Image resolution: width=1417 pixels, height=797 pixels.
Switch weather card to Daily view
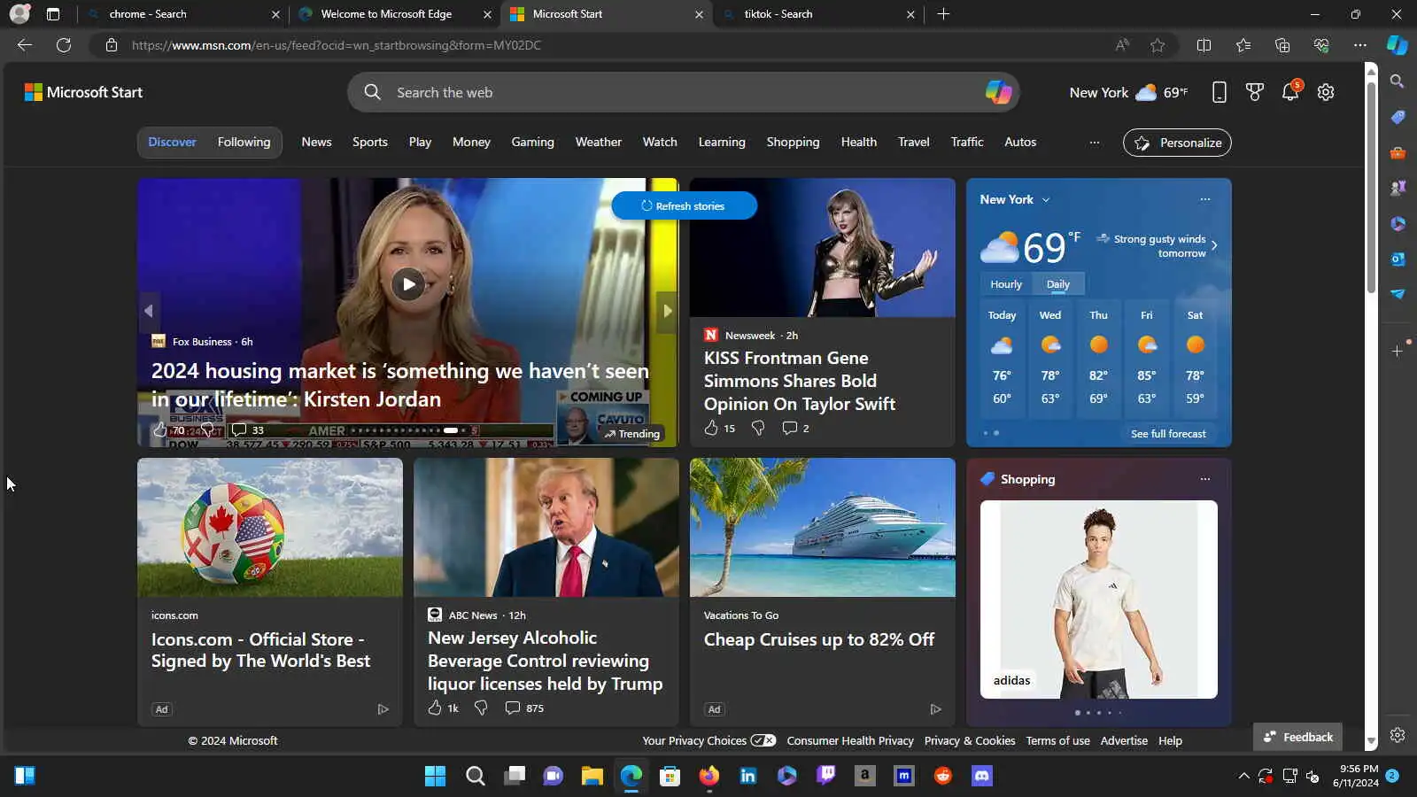tap(1058, 284)
